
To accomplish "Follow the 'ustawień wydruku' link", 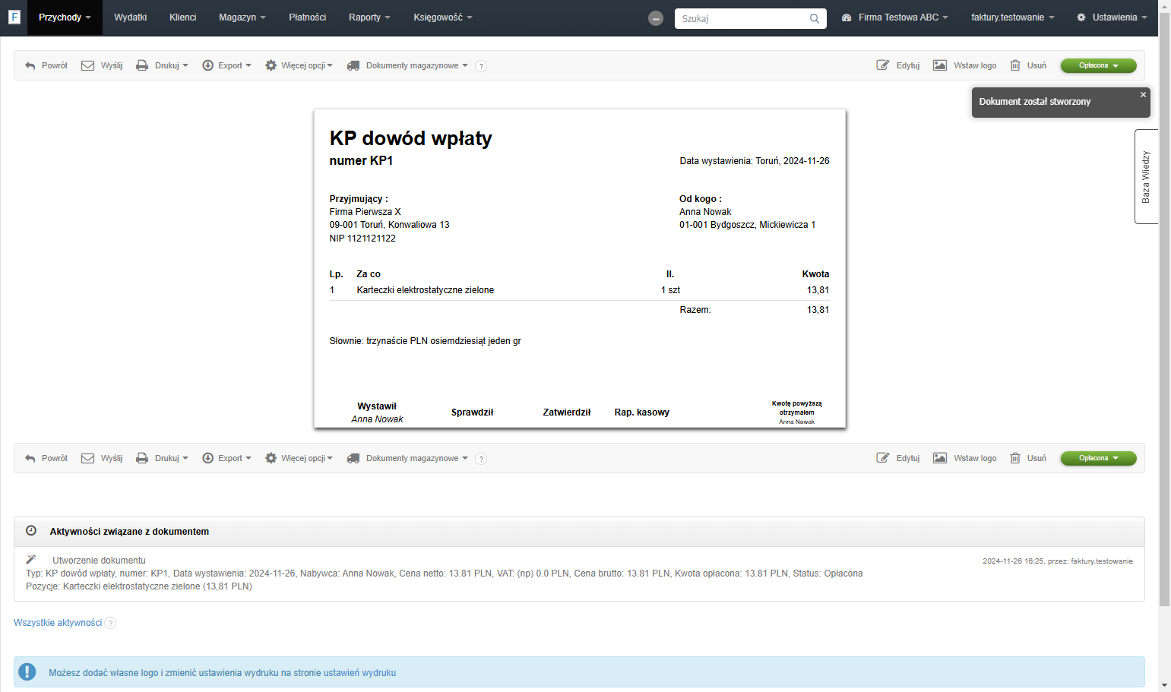I will tap(360, 673).
